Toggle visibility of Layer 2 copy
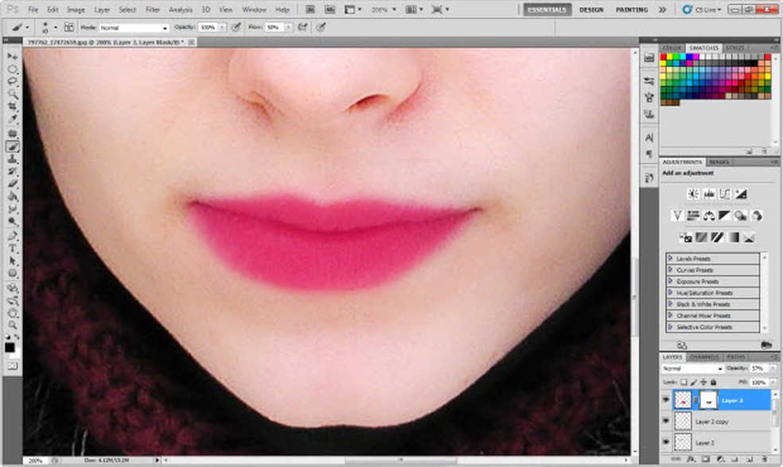 click(x=666, y=421)
